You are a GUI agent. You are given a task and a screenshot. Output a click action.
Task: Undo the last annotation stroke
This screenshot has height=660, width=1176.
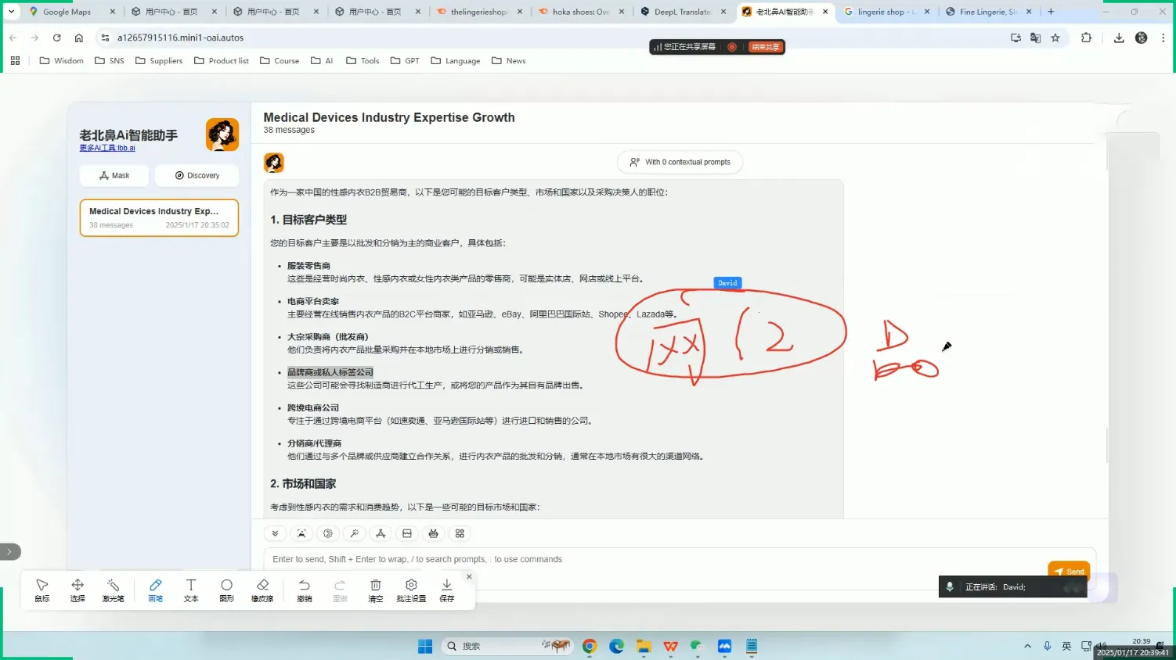pyautogui.click(x=304, y=590)
